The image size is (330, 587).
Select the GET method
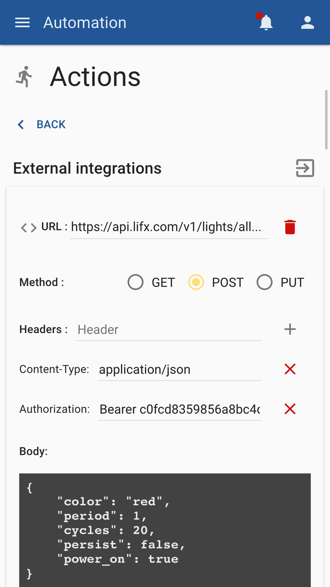pyautogui.click(x=135, y=282)
